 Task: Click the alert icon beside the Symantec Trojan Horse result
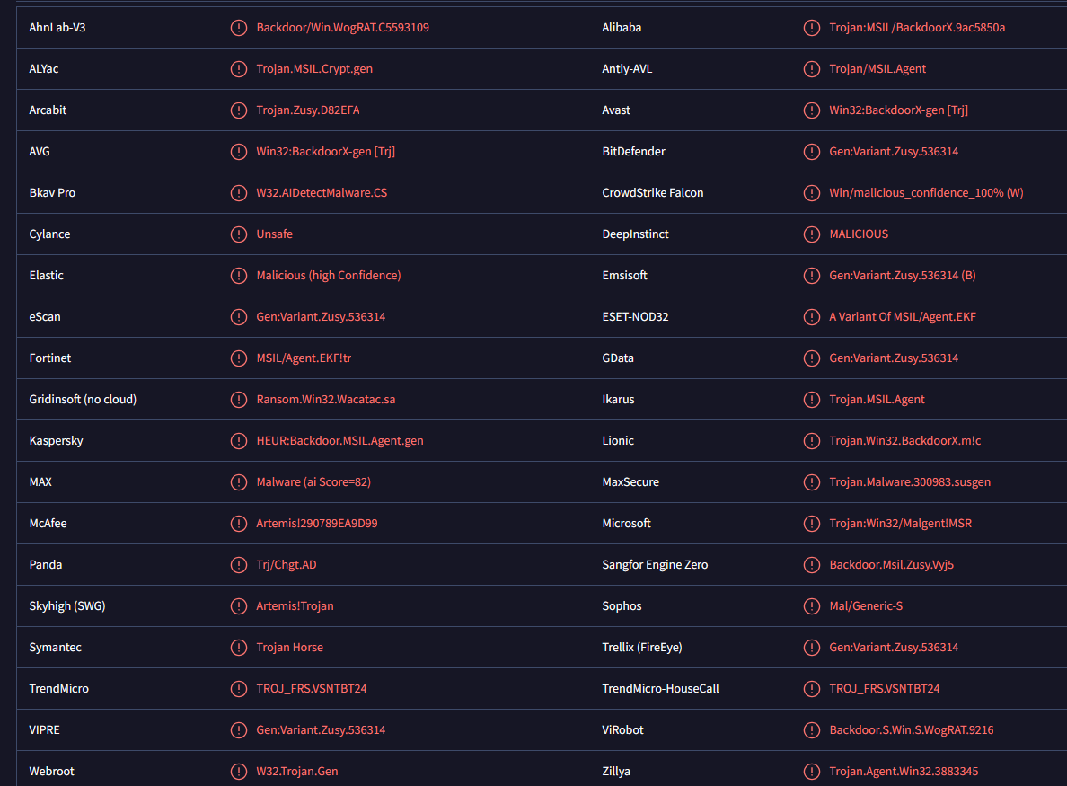238,648
